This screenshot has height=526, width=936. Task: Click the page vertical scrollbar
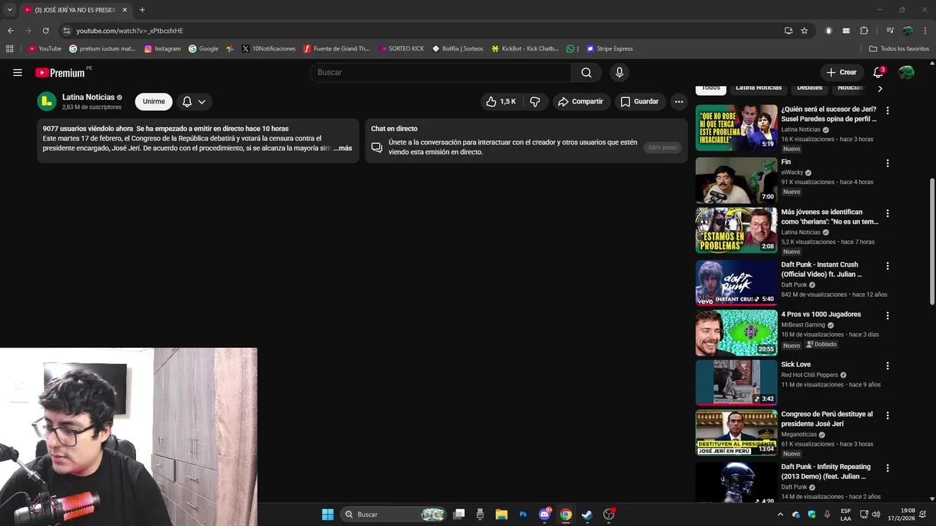932,241
